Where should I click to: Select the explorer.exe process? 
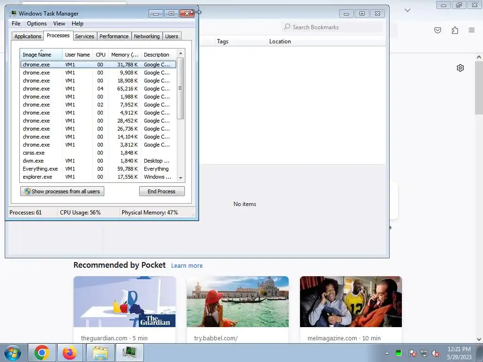[x=98, y=177]
